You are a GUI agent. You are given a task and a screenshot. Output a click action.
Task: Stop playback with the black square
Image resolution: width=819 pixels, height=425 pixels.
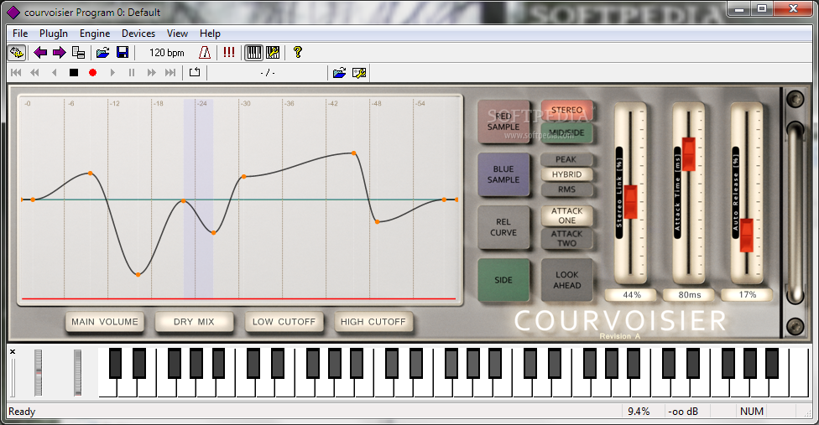click(x=74, y=72)
